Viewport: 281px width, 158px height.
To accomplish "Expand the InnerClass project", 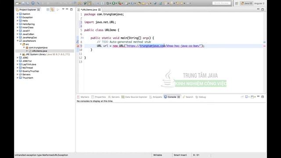I will 18,27.
